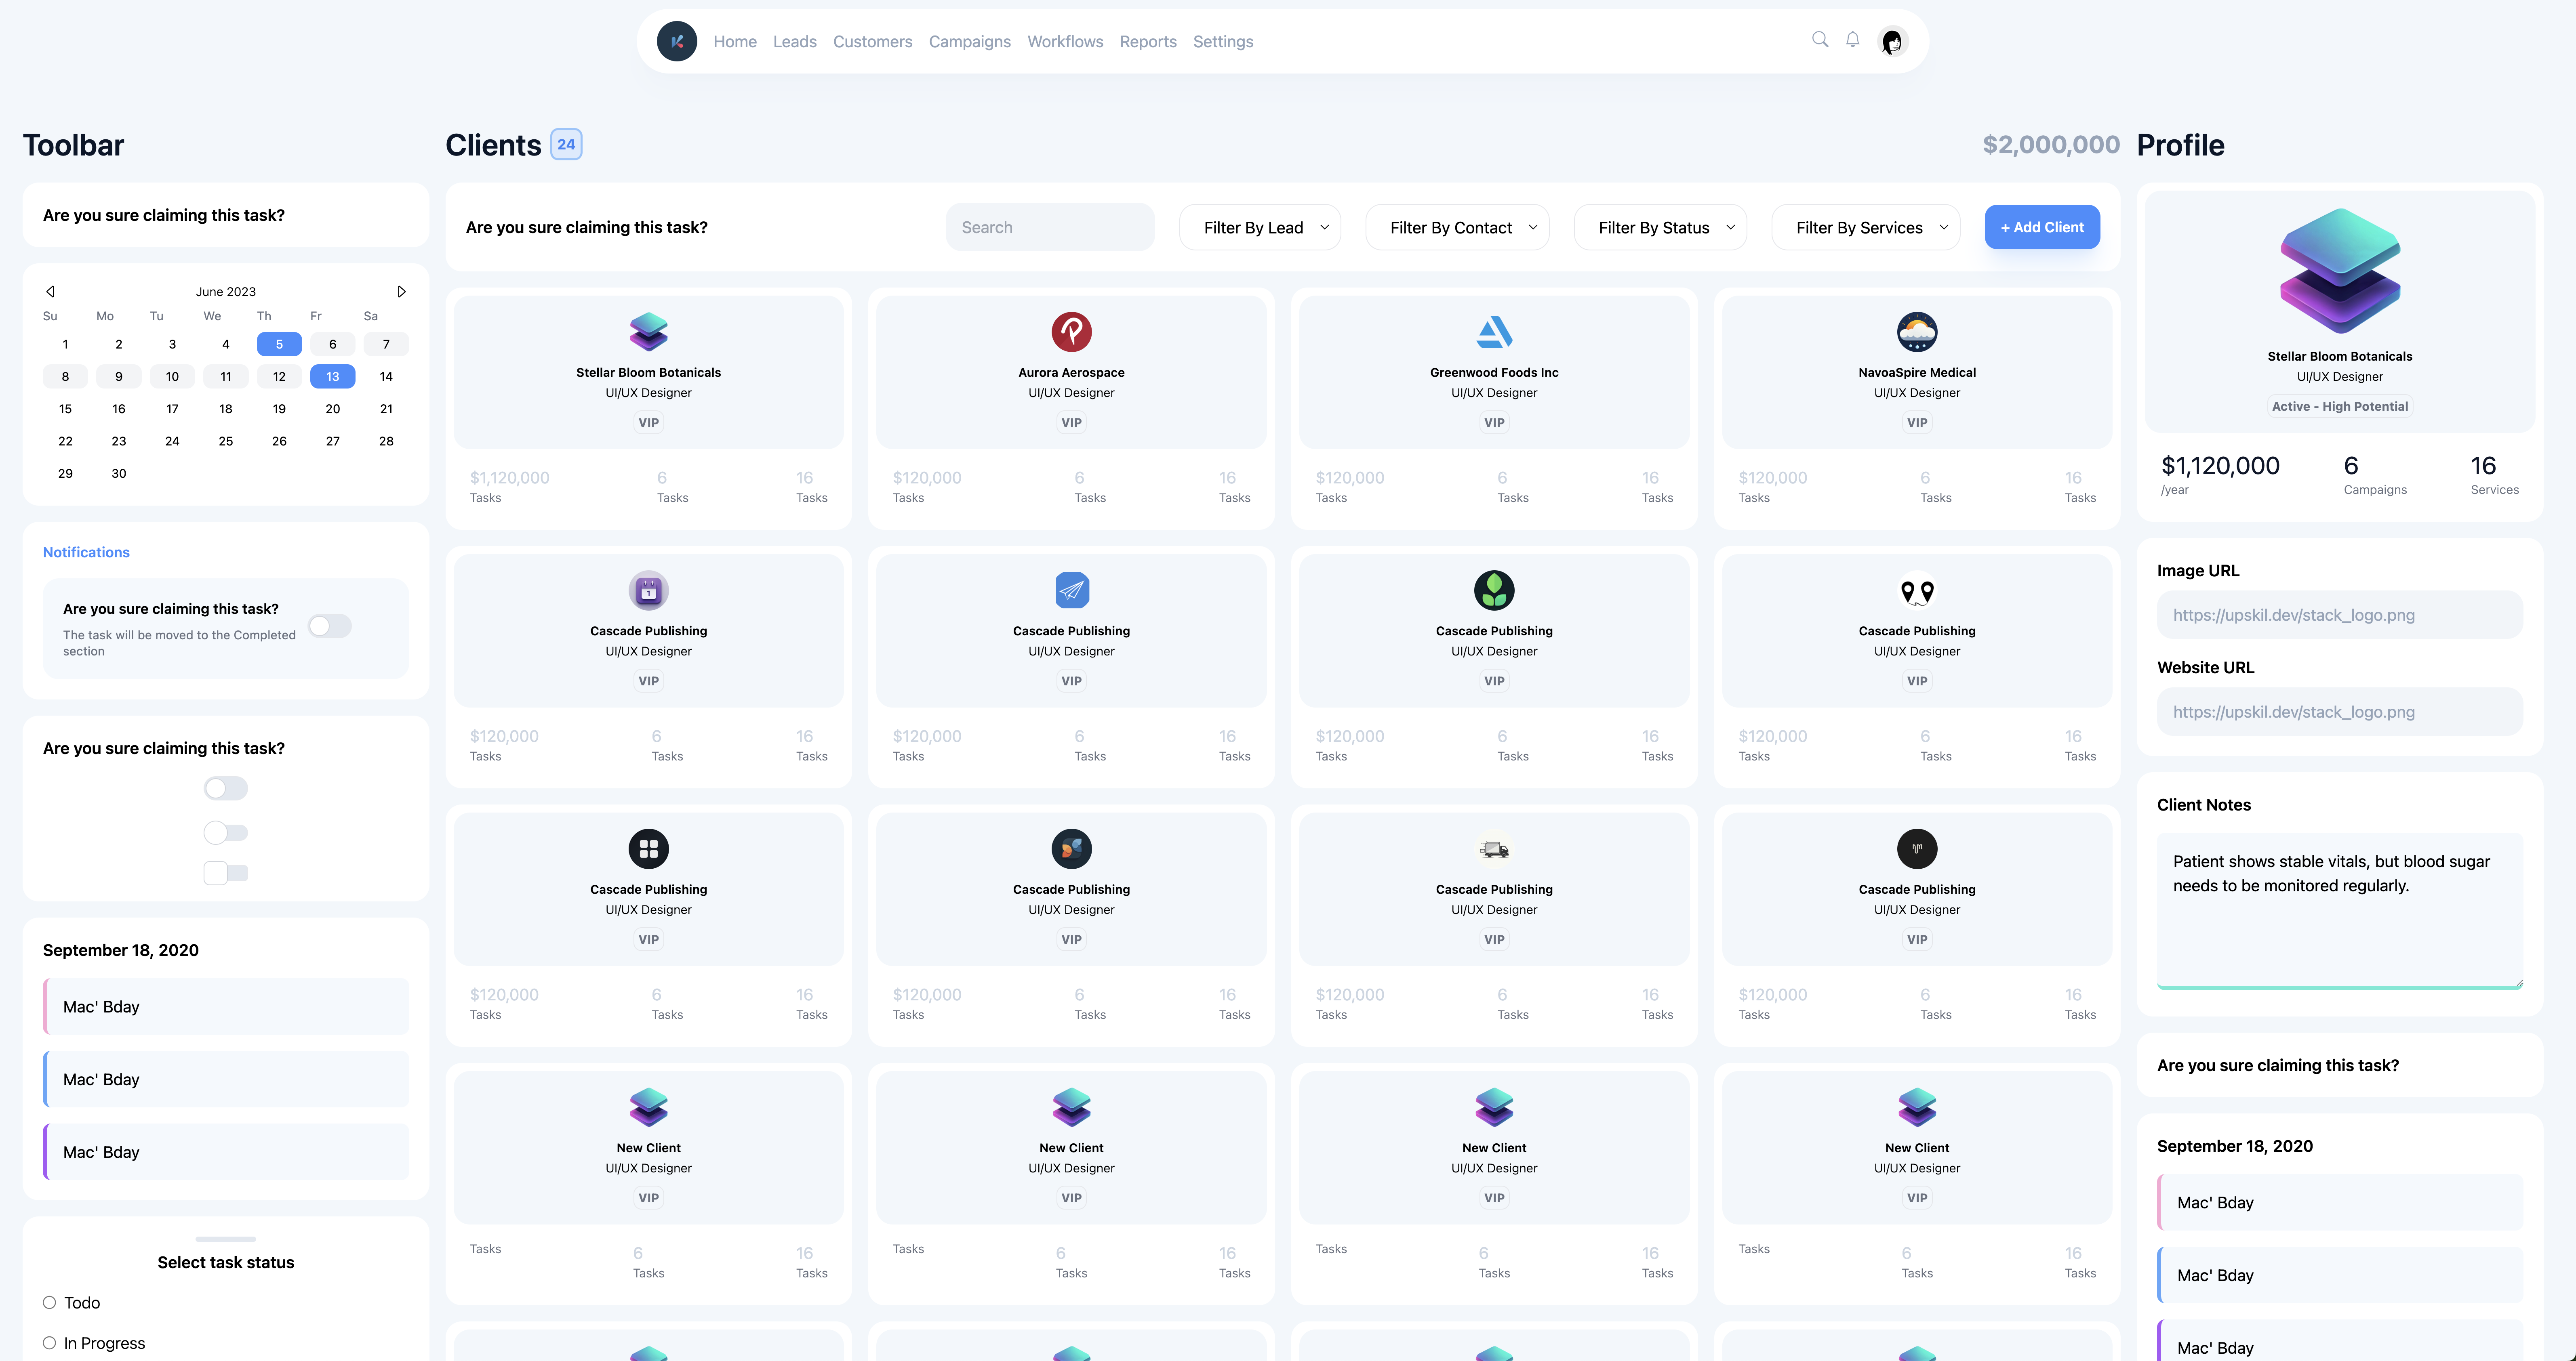Click the app logo in navigation bar
2576x1361 pixels.
pyautogui.click(x=677, y=41)
